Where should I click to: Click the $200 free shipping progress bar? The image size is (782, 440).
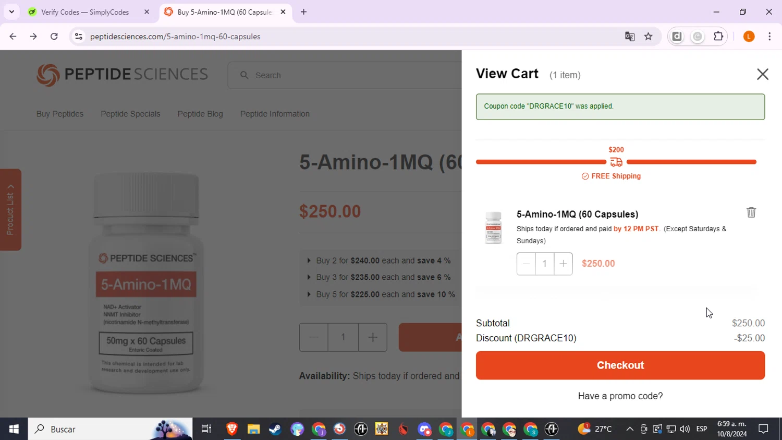[616, 162]
